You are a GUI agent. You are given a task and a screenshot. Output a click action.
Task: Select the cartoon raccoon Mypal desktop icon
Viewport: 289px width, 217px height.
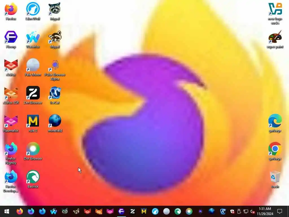coord(55,39)
